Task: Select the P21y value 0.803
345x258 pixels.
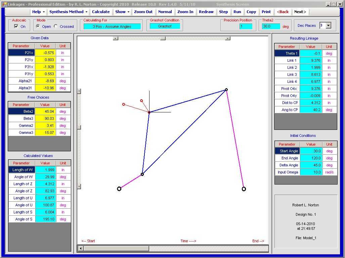Action: pos(45,60)
